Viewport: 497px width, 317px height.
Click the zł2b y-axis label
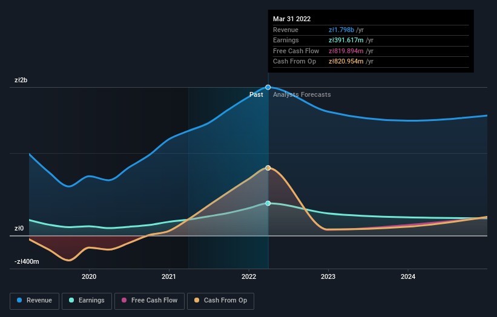(x=21, y=80)
